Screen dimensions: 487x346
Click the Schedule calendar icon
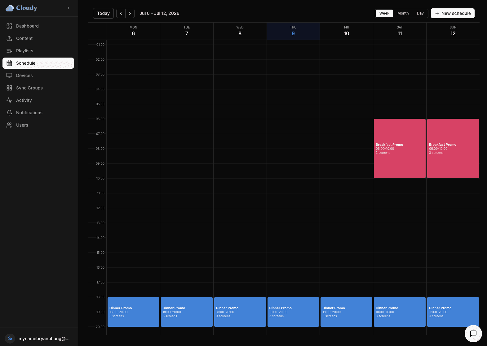(9, 63)
